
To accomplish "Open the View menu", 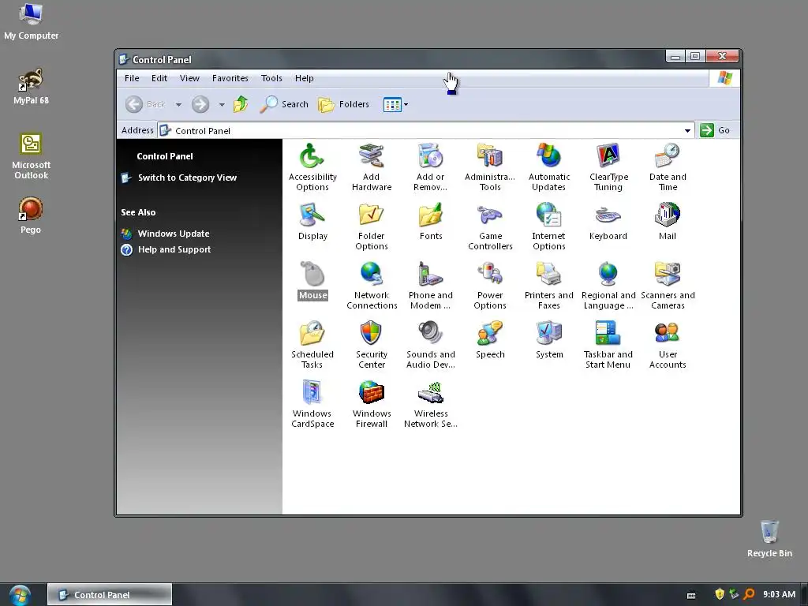I will click(189, 78).
